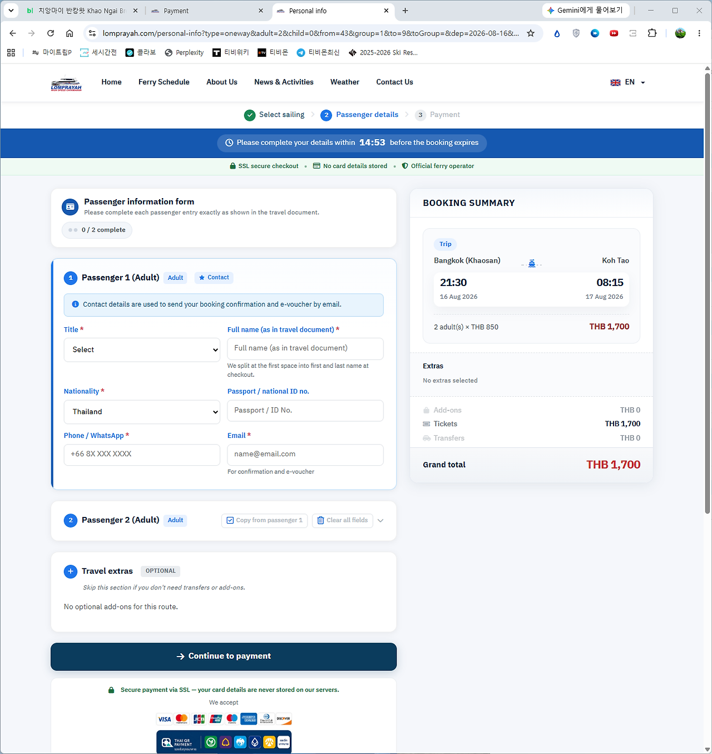Open About Us menu item
The width and height of the screenshot is (712, 754).
click(222, 82)
